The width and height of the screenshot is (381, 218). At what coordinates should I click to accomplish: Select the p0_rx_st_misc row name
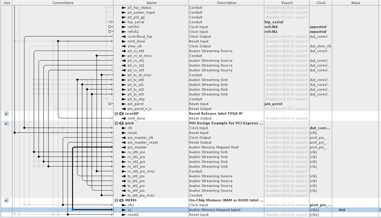140,56
